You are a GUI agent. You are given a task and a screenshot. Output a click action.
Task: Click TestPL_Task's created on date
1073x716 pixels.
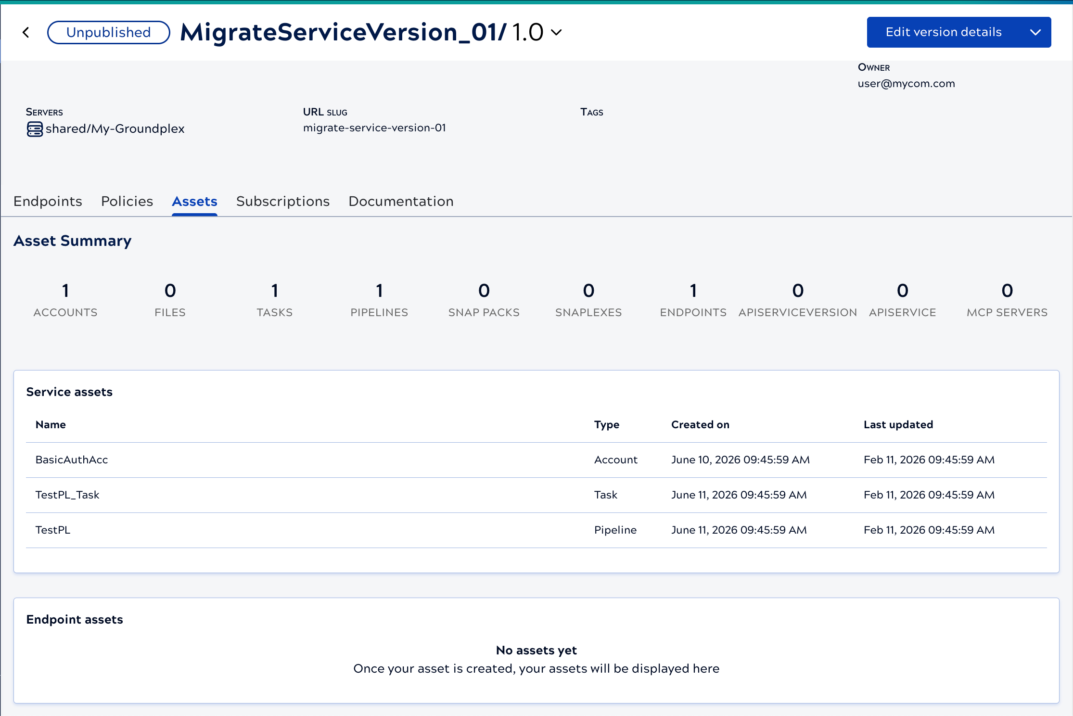click(739, 495)
